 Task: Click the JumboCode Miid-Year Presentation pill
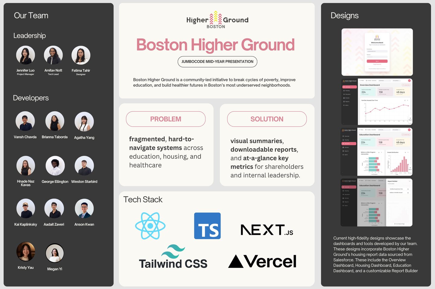click(217, 62)
